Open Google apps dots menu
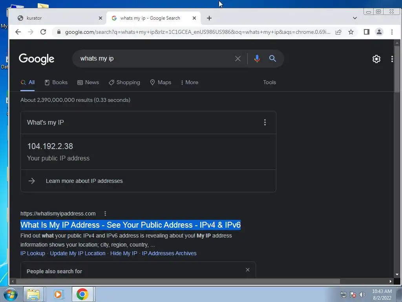 pos(392,59)
